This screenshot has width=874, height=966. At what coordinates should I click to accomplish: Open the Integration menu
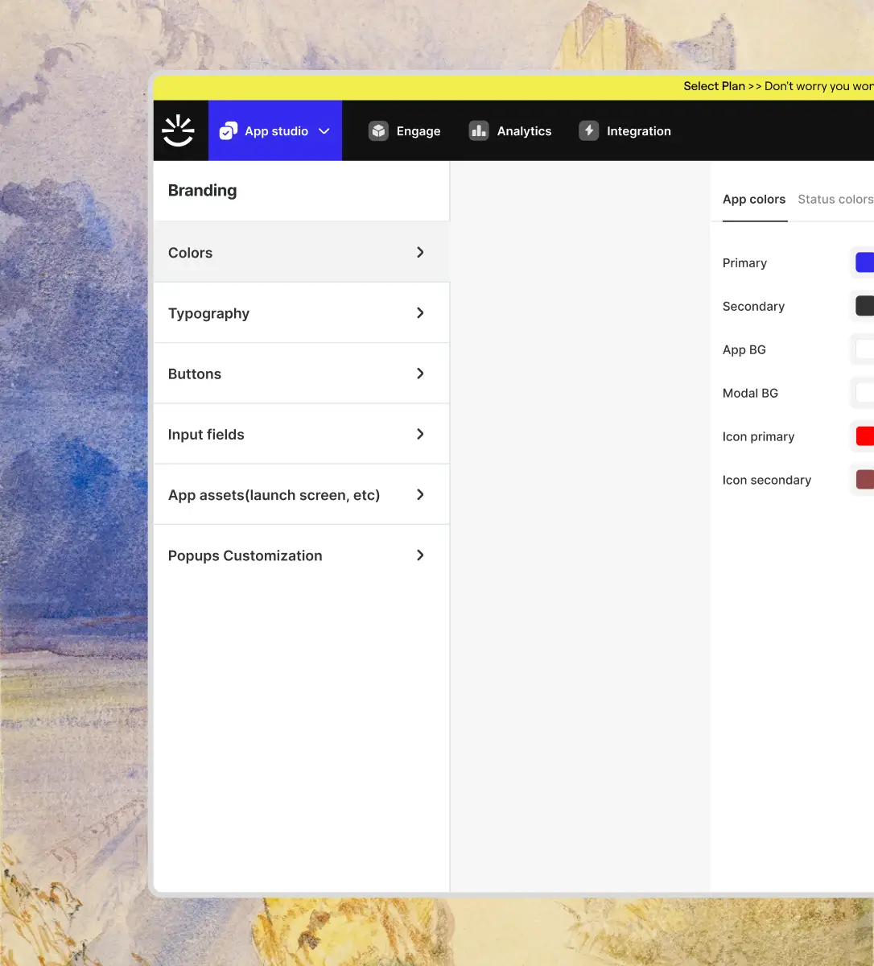625,131
